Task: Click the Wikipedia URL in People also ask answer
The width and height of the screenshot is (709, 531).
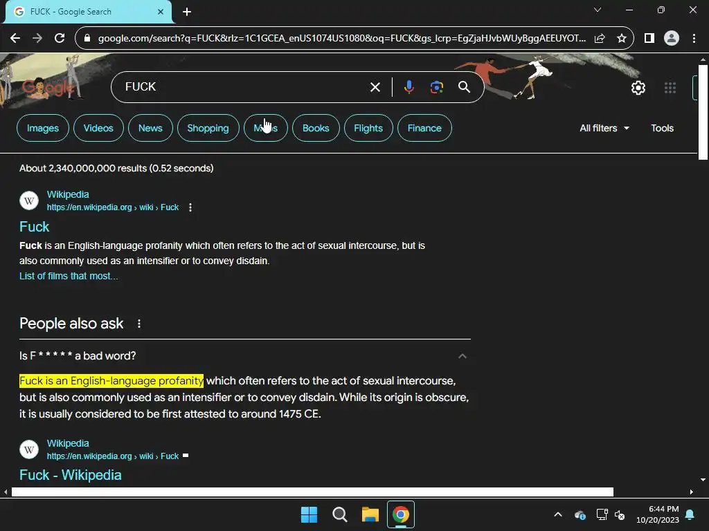Action: click(x=113, y=456)
